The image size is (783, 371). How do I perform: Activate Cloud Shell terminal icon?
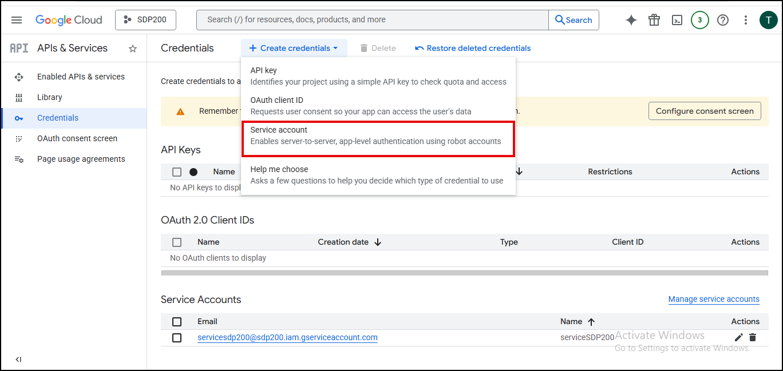click(x=677, y=20)
